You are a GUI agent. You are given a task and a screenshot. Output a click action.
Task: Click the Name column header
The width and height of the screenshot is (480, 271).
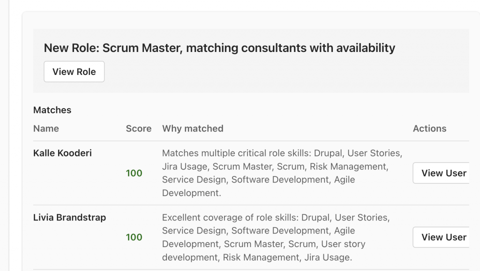pos(46,129)
